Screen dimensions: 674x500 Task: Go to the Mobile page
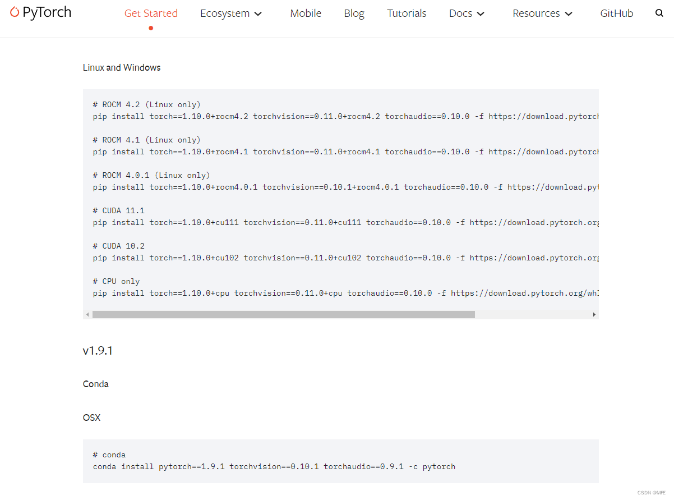tap(306, 13)
